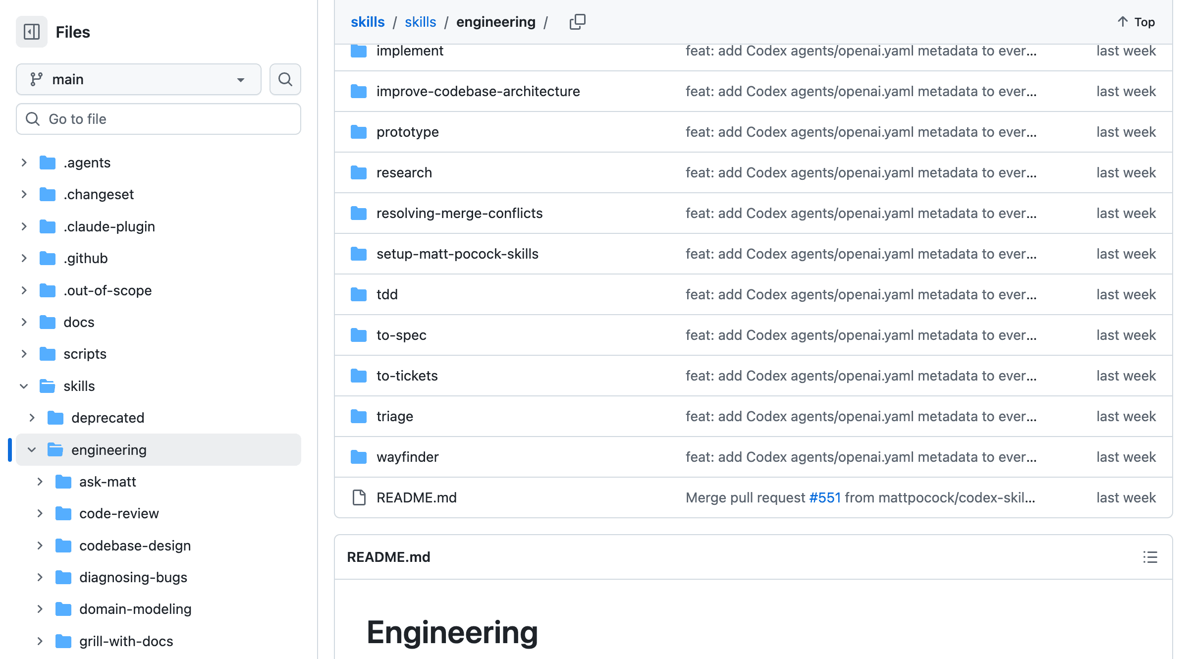Click the .claude-plugin folder icon in tree
Screen dimensions: 1189x659
(x=48, y=226)
